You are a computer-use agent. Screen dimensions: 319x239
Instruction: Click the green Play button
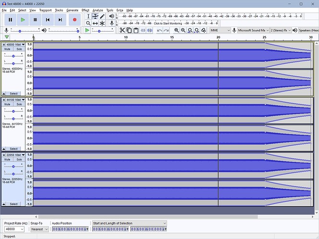point(23,20)
